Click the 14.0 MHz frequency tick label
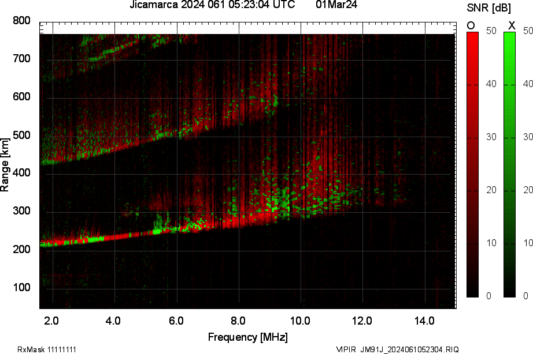Screen dimensions: 533x354 [x=424, y=321]
